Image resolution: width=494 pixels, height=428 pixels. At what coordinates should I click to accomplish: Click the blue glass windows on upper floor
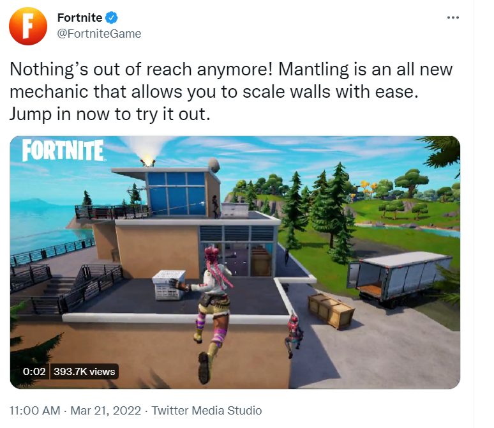(176, 194)
